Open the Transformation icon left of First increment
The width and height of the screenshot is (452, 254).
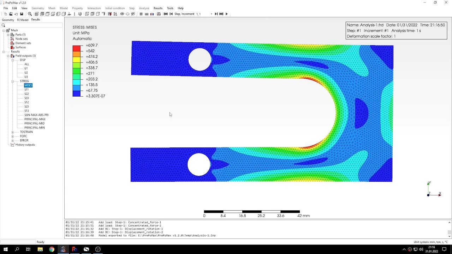(x=159, y=14)
